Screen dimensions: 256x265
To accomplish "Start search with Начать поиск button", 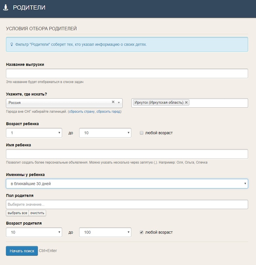I will coord(22,251).
